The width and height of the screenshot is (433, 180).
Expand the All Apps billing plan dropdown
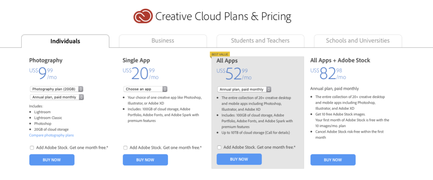(244, 89)
